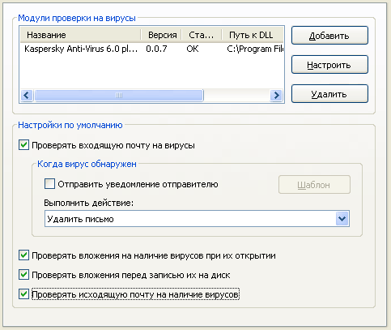This screenshot has height=330, width=391.
Task: Uncheck Проверять исходящую почту на наличие вирусов
Action: tap(23, 294)
